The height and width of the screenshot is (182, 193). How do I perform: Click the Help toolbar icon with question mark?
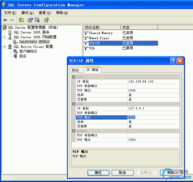(47, 20)
